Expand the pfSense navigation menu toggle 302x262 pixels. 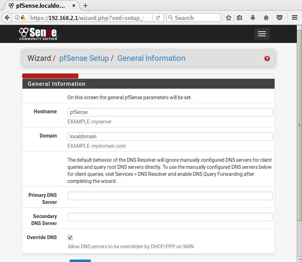tap(262, 34)
